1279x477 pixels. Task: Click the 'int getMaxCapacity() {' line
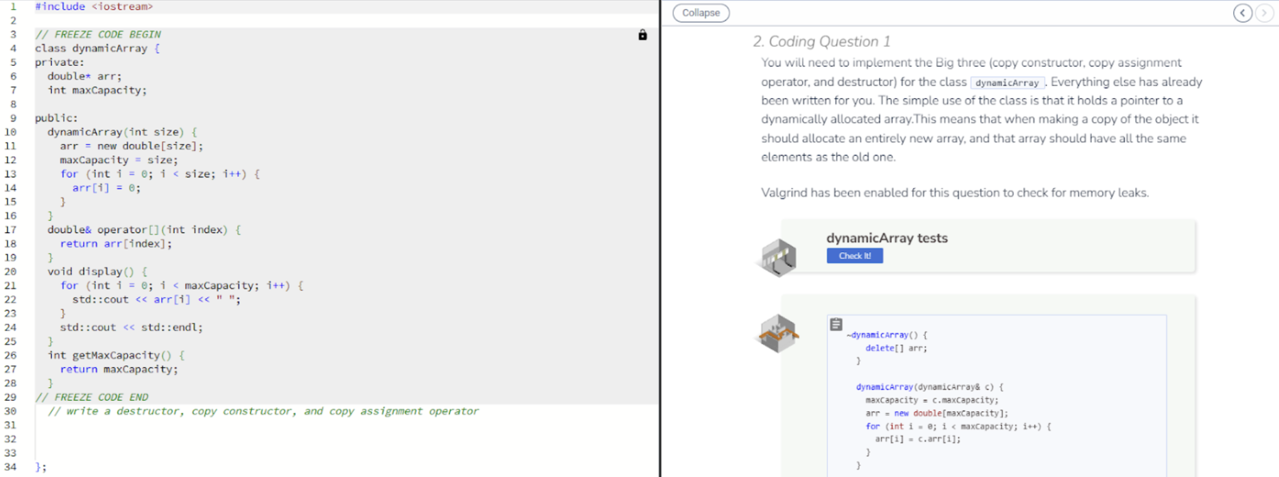[x=116, y=355]
